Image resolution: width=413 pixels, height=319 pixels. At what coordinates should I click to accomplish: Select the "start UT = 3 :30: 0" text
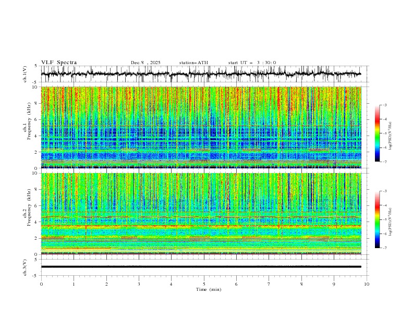pos(252,63)
